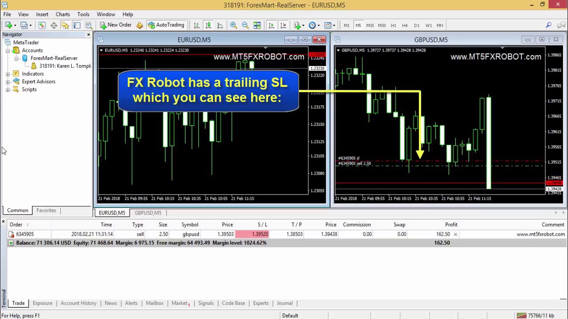Open the Strategy Tester icon
The height and width of the screenshot is (319, 568).
[88, 25]
